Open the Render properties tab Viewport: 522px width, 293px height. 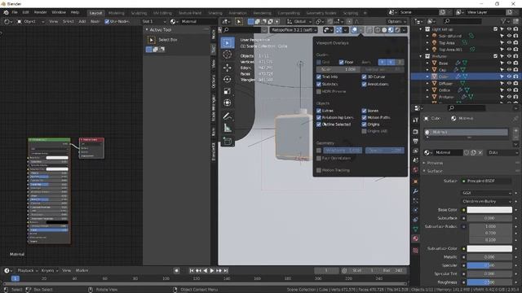(x=415, y=132)
